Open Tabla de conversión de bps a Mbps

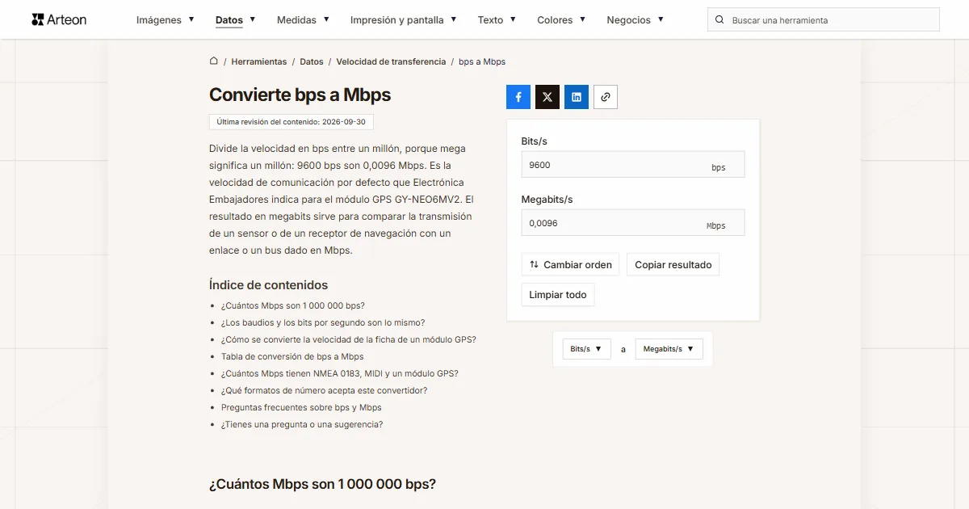(292, 356)
